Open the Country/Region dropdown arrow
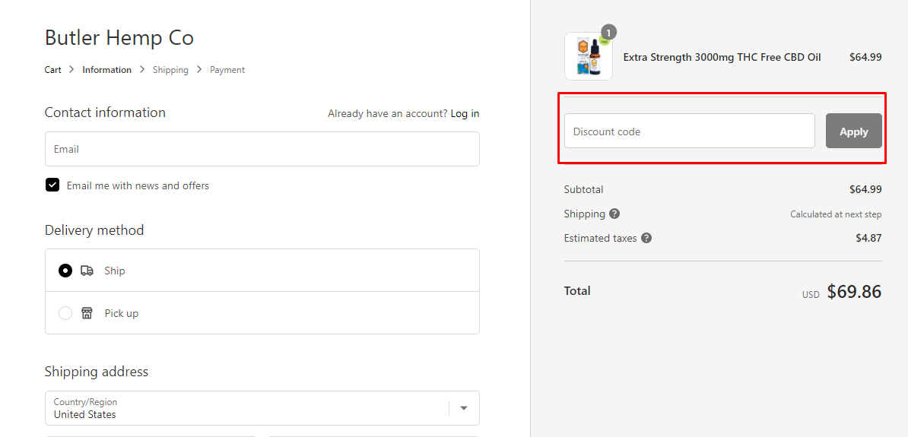This screenshot has height=437, width=908. coord(464,408)
